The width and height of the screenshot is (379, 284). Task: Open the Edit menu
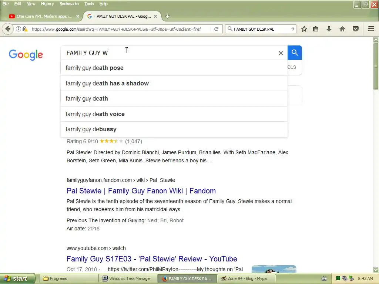click(18, 4)
